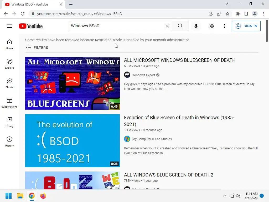Open Explore in the sidebar
Viewport: 269px width, 202px height.
[9, 64]
